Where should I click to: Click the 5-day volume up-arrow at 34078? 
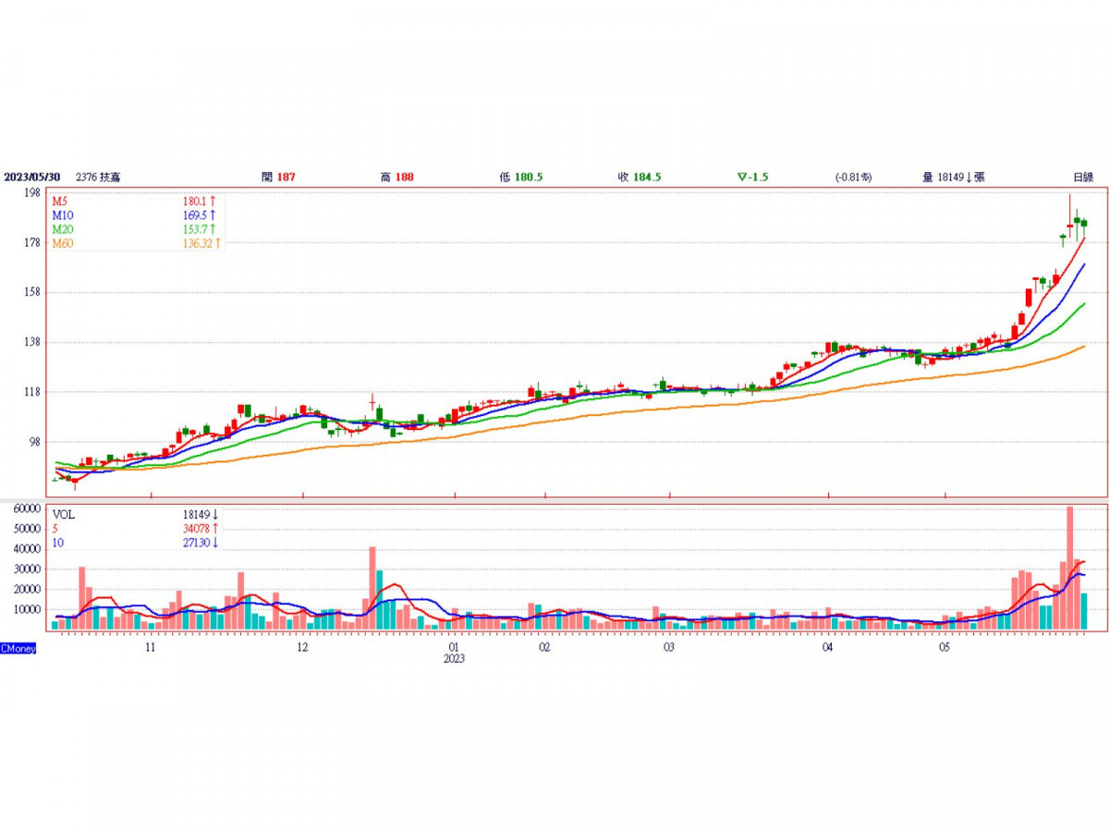point(214,529)
